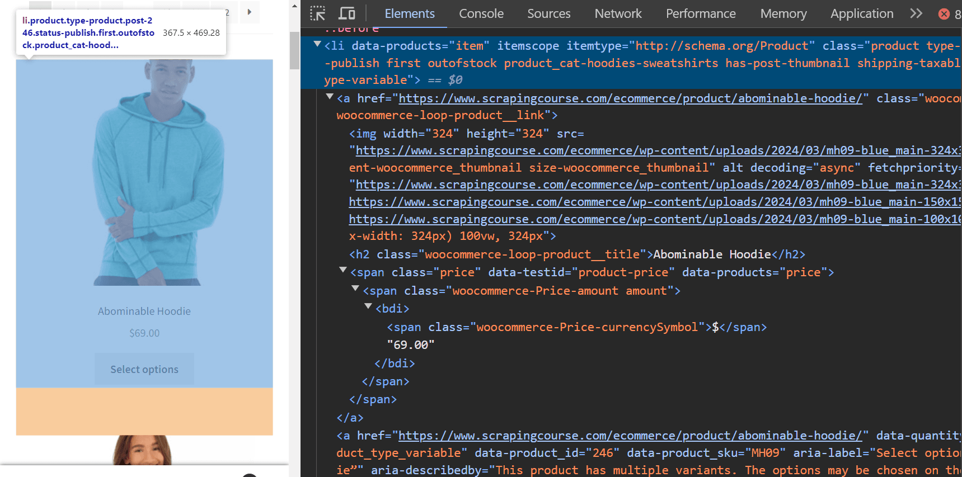The height and width of the screenshot is (477, 962).
Task: Go to next pagination page arrow
Action: tap(250, 12)
